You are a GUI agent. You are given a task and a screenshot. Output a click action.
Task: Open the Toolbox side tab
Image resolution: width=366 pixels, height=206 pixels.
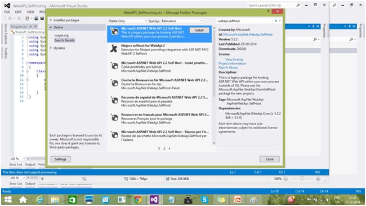[x=6, y=53]
